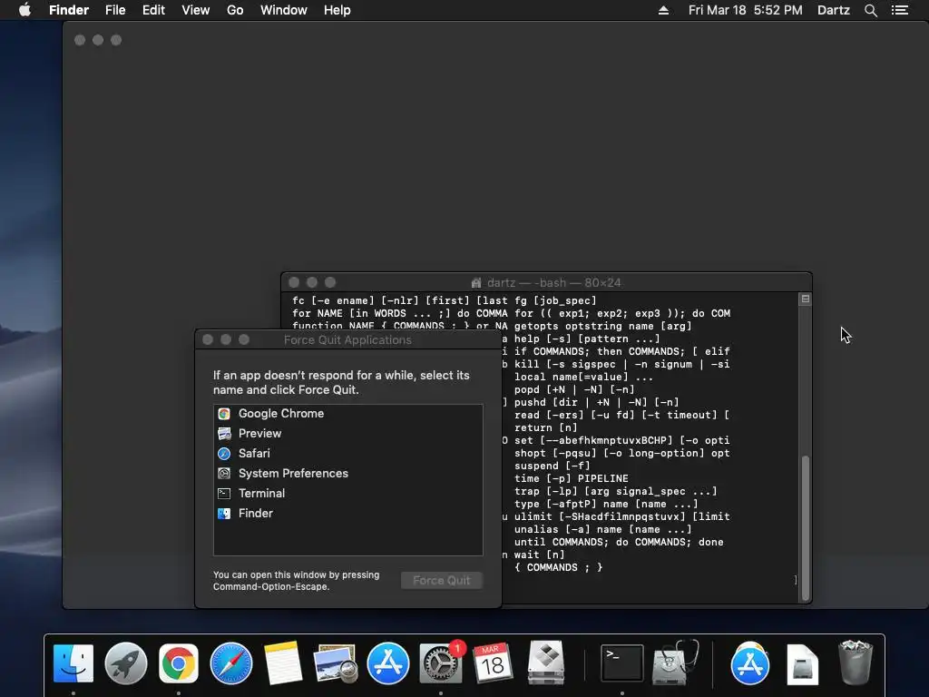The height and width of the screenshot is (697, 929).
Task: Open the Go menu
Action: pyautogui.click(x=235, y=10)
